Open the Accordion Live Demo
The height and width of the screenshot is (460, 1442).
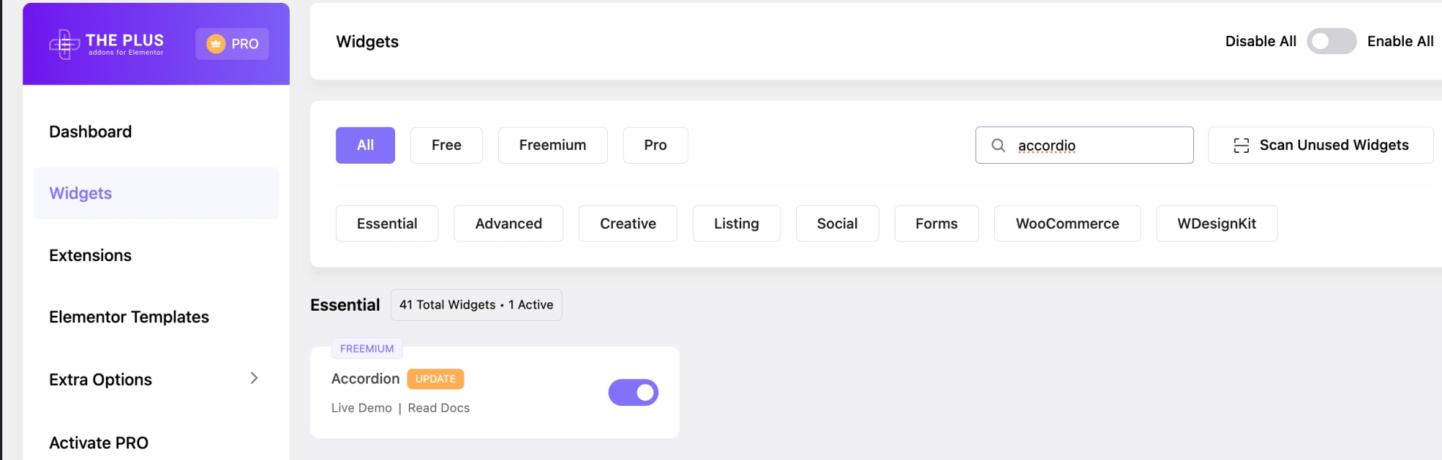(361, 407)
